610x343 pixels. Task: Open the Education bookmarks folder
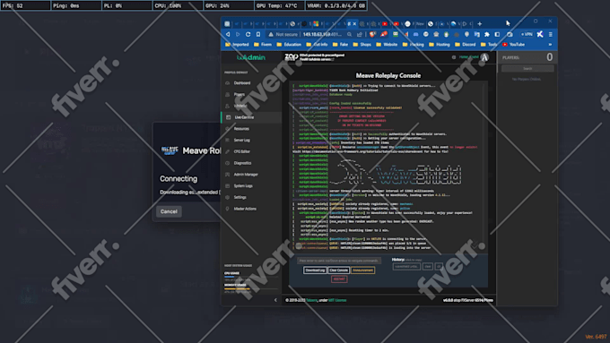[x=289, y=44]
